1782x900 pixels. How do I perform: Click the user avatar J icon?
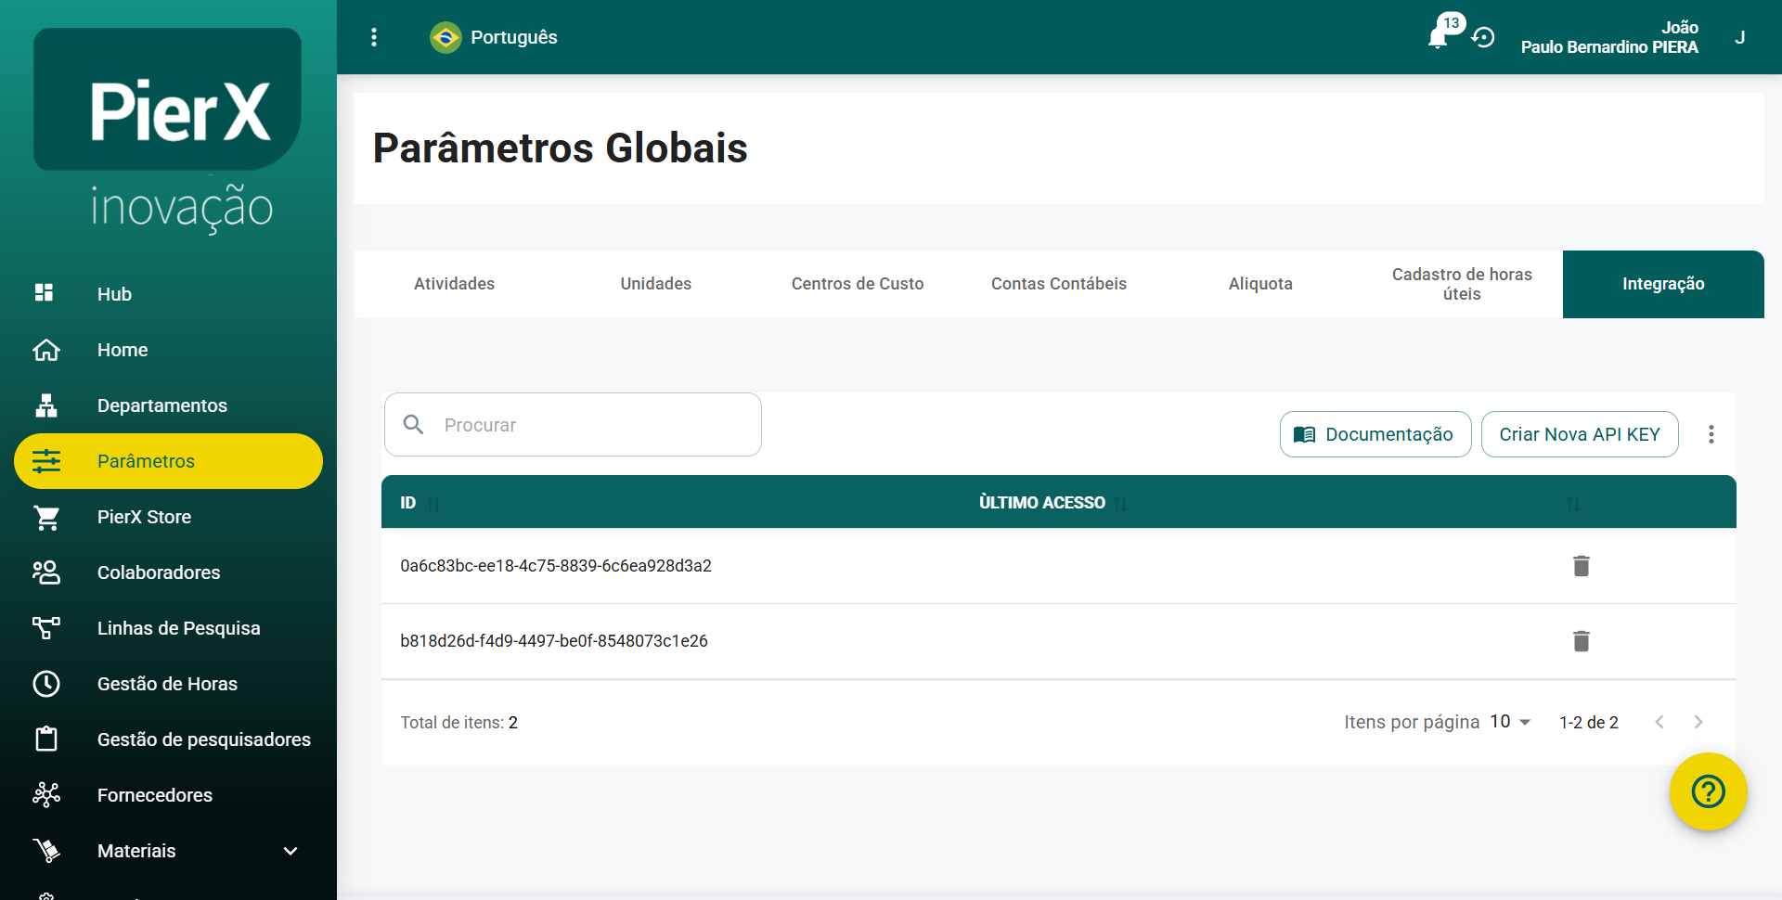[1739, 37]
